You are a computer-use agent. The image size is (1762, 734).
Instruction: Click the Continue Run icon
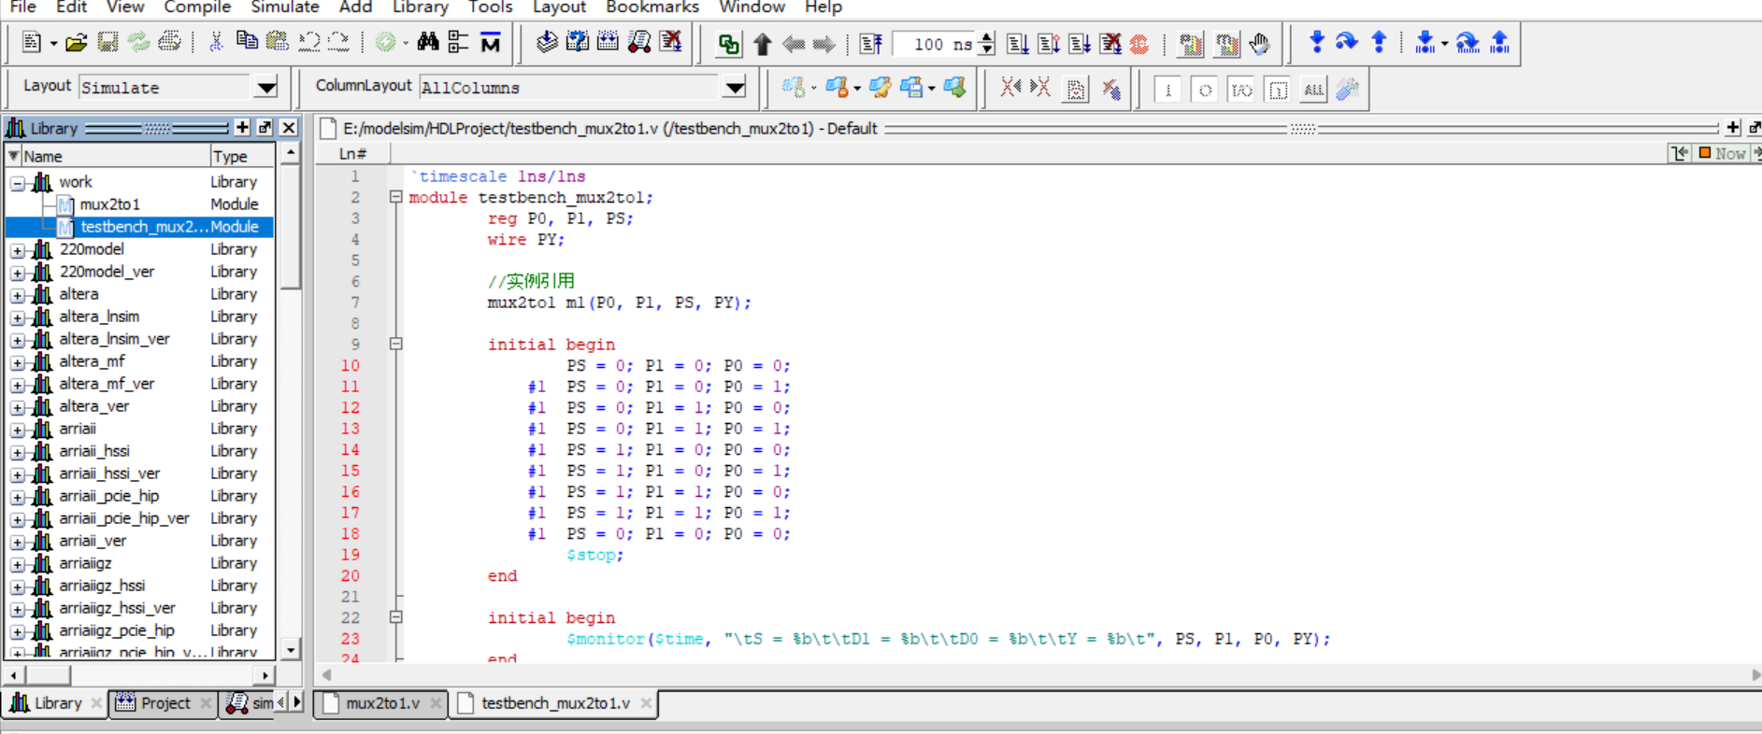(x=1049, y=44)
